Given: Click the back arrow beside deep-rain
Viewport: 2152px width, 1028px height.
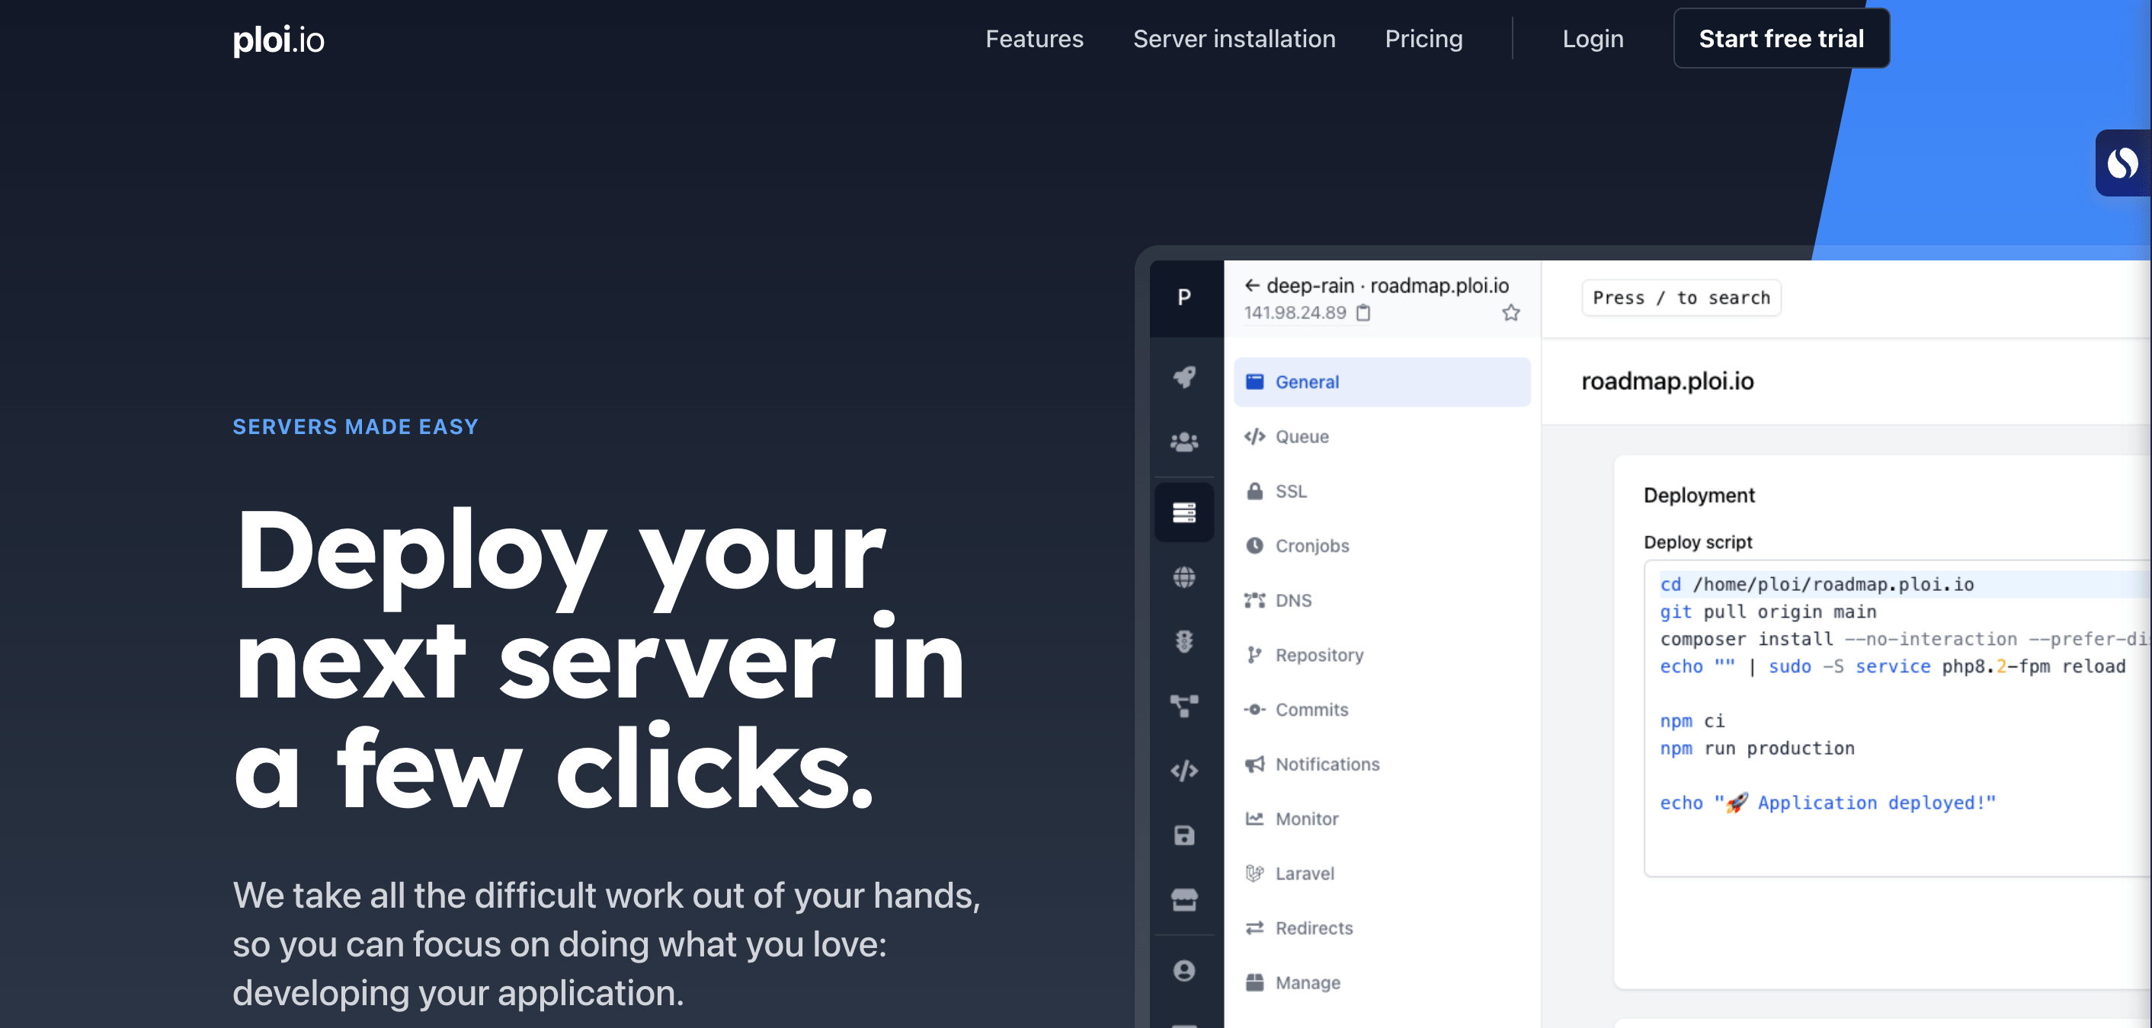Looking at the screenshot, I should click(x=1251, y=286).
